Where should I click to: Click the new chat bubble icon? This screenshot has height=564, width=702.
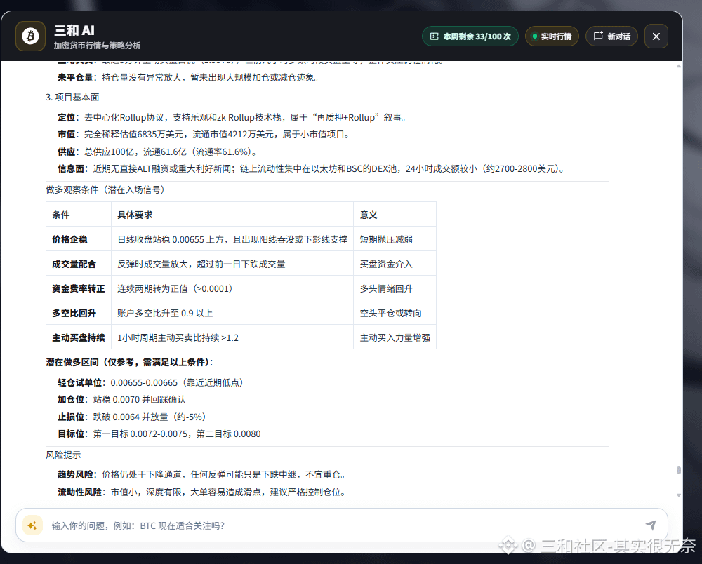598,36
